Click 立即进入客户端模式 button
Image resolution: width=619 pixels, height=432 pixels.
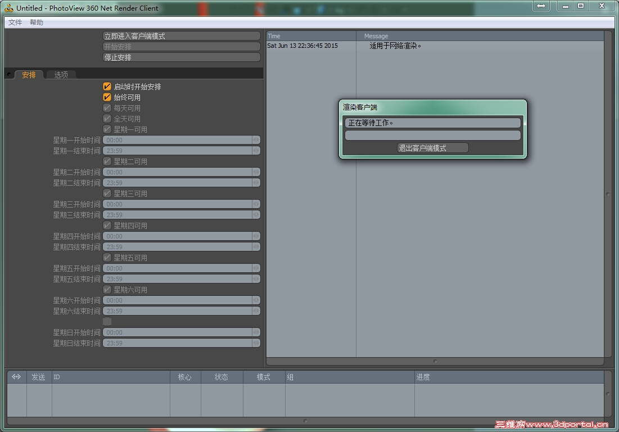(x=182, y=36)
